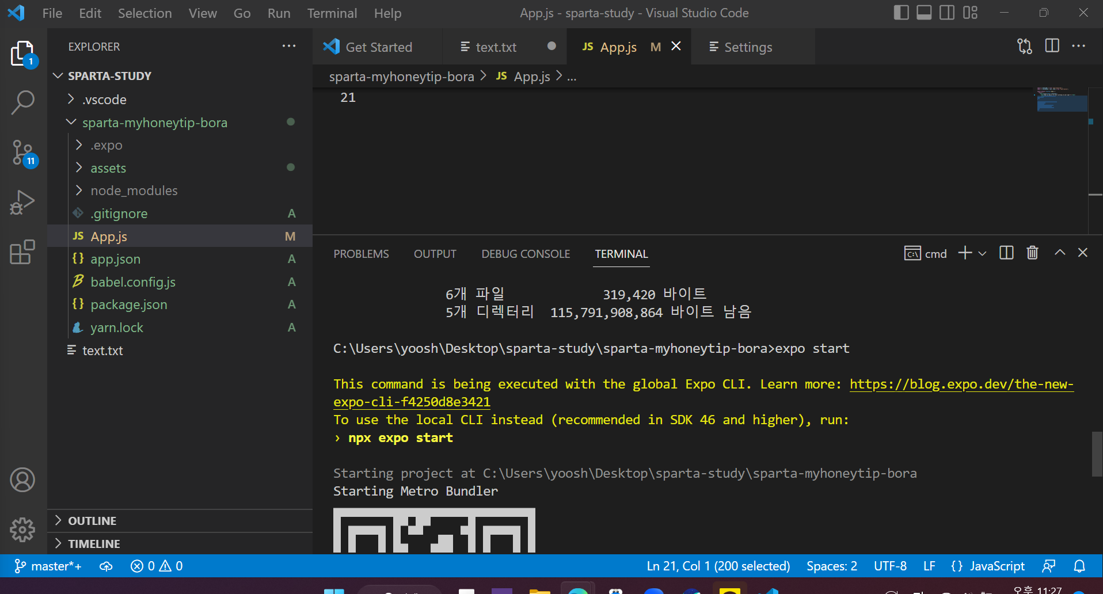This screenshot has width=1103, height=594.
Task: Open the Extensions view
Action: 23,252
